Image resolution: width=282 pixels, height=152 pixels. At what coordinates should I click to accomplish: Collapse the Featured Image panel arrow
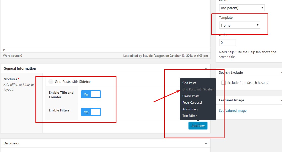[x=281, y=100]
